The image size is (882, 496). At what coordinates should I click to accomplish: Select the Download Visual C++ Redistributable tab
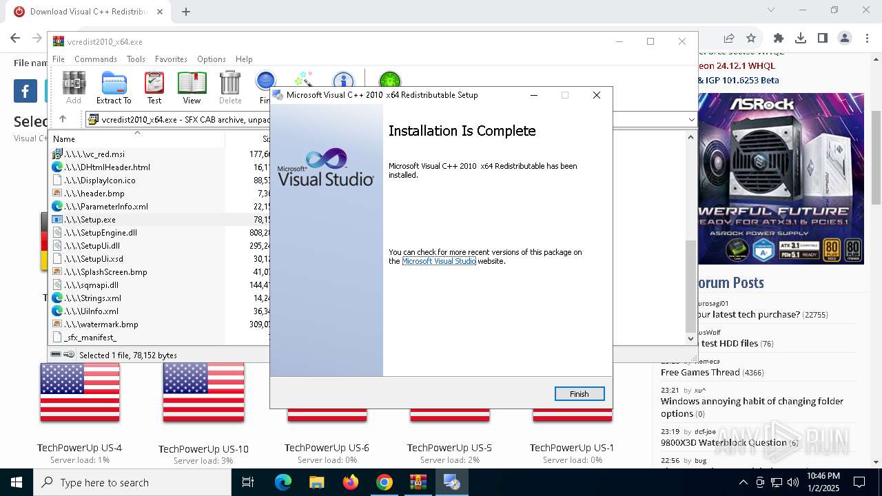pos(88,12)
